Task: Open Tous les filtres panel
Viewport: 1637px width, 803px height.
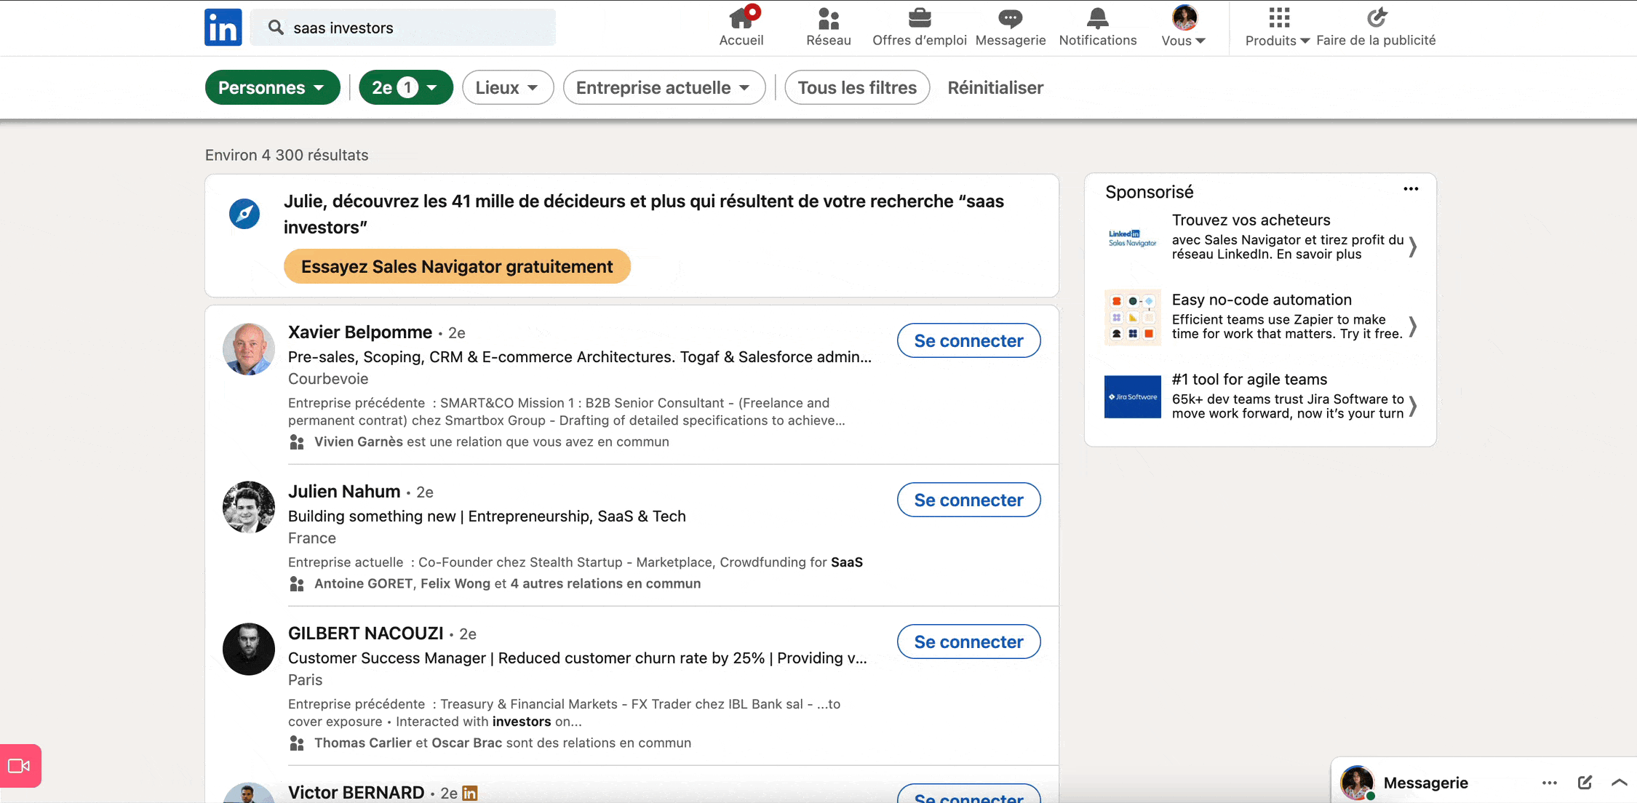Action: (856, 87)
